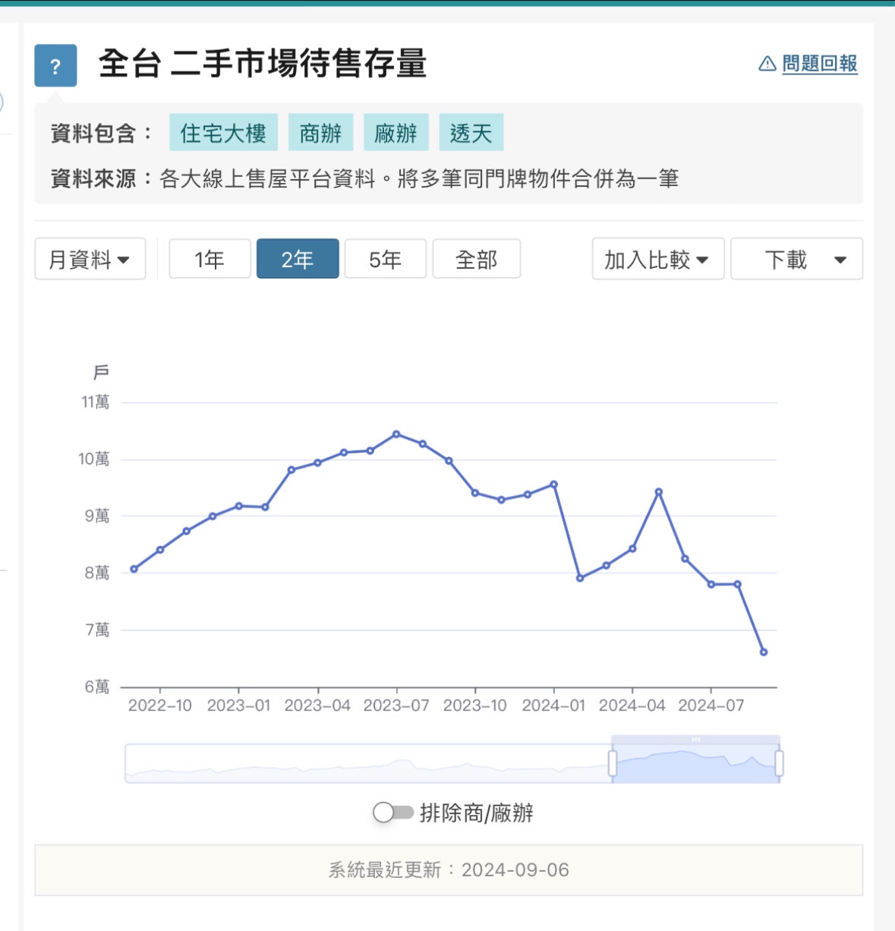The width and height of the screenshot is (895, 931).
Task: Open the 加入比較 dropdown menu
Action: pos(657,260)
